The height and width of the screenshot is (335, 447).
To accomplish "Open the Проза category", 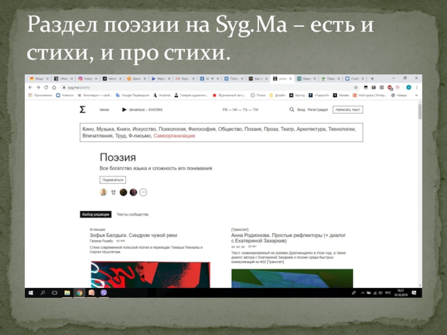I will 271,129.
